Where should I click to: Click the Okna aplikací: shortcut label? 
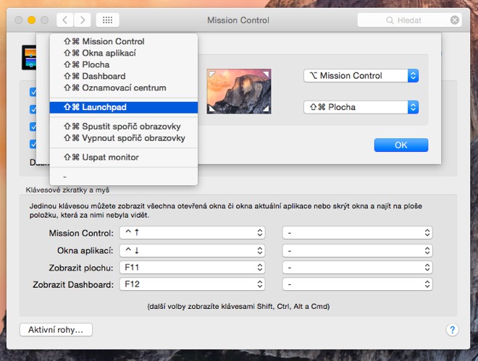click(85, 250)
